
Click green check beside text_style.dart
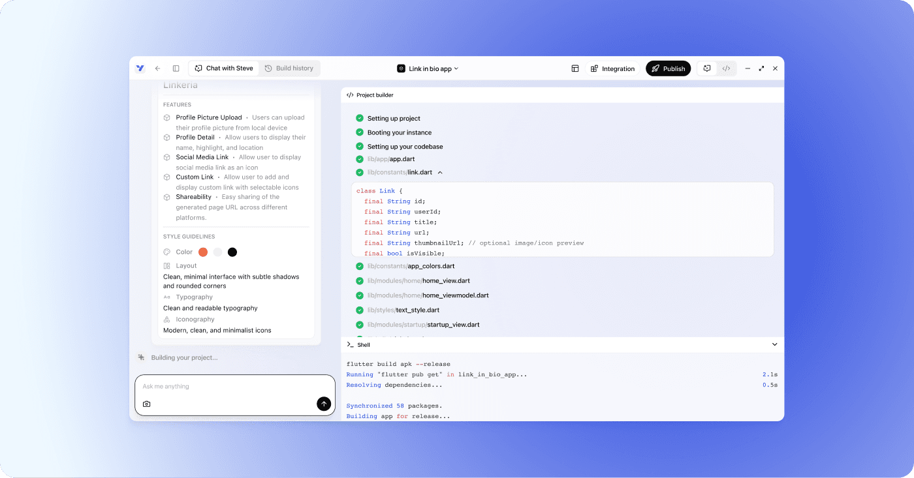point(360,310)
